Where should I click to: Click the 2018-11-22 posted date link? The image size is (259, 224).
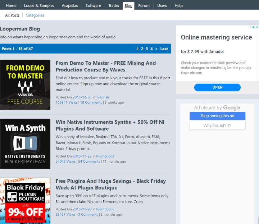(x=83, y=156)
